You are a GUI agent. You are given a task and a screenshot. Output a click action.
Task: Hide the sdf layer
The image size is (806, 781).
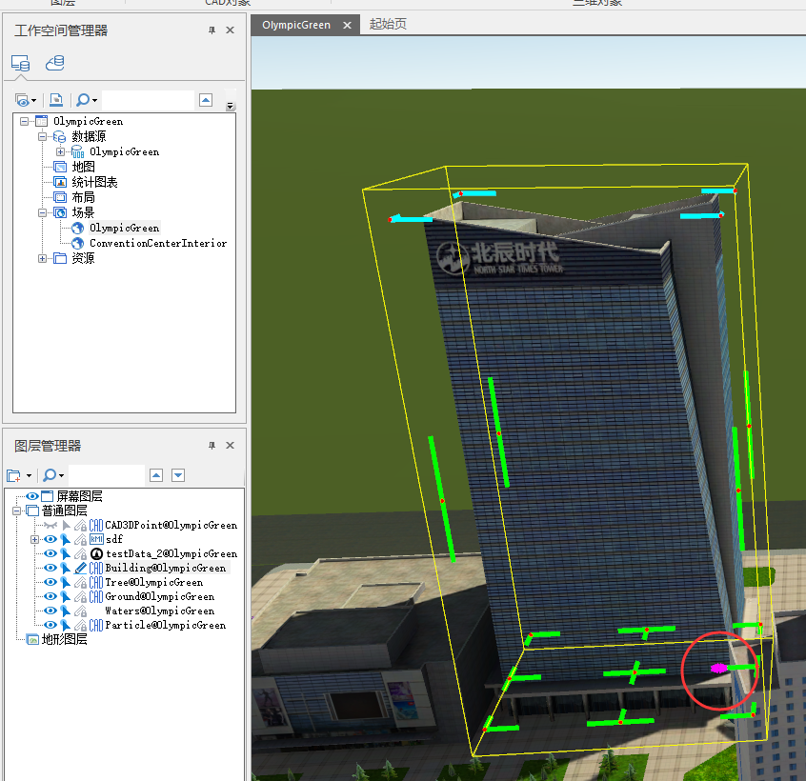click(x=50, y=539)
